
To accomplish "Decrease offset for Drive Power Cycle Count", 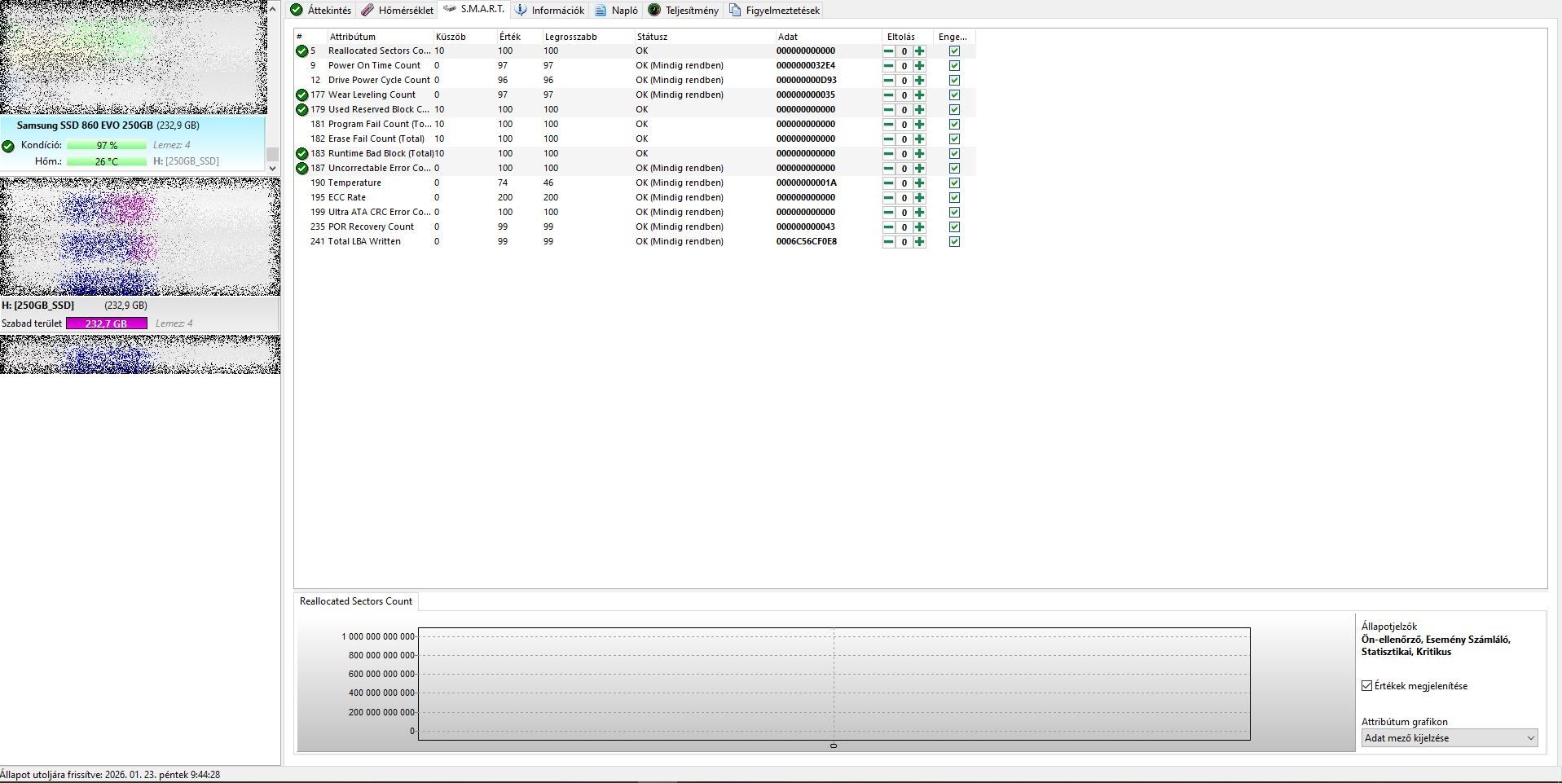I will tap(888, 81).
